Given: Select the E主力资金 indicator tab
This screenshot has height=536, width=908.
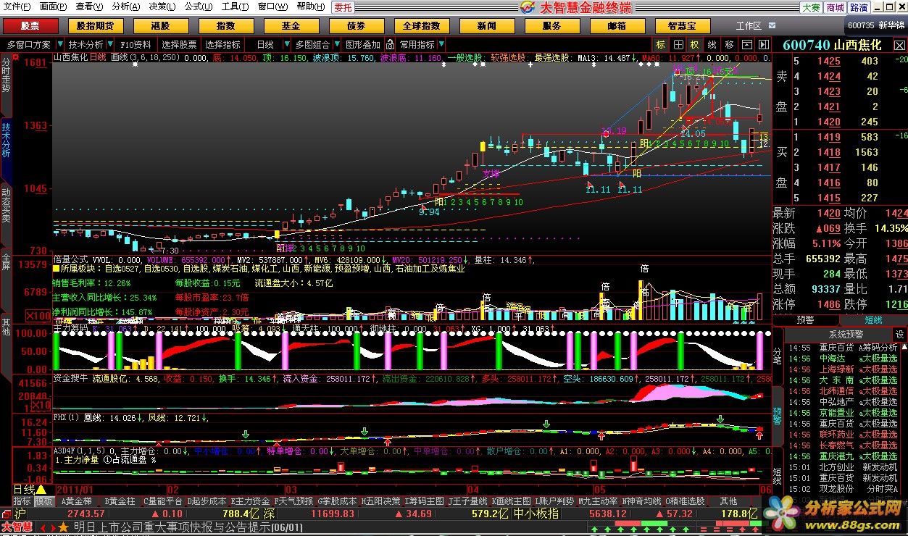Looking at the screenshot, I should [x=250, y=501].
